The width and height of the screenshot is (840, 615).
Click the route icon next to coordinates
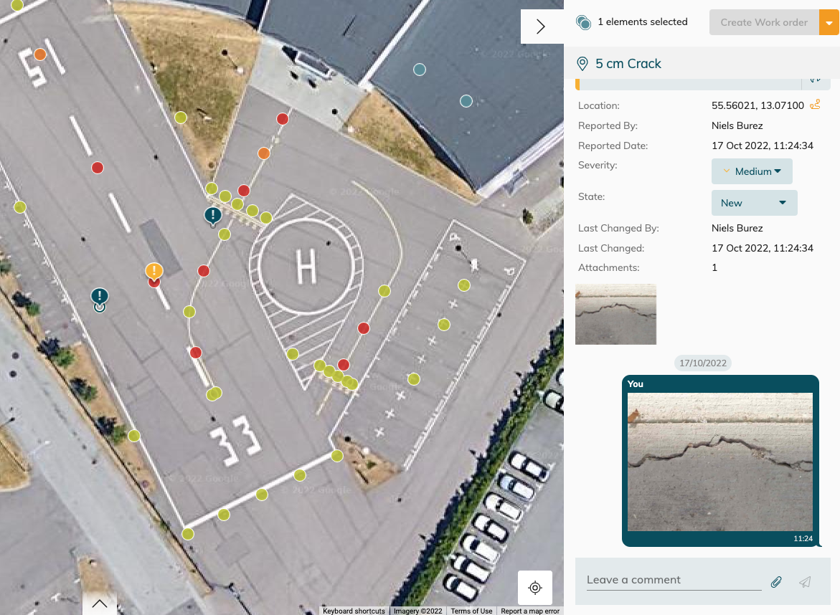(x=815, y=105)
